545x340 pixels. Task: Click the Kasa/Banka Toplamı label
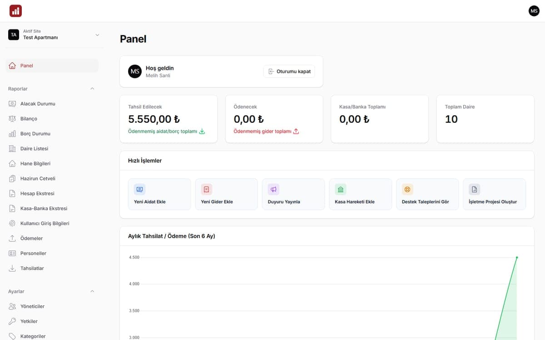[362, 107]
